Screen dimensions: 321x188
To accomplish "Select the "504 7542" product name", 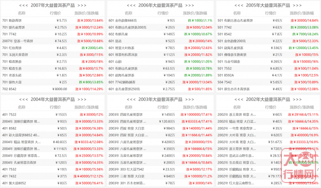I will point(225,82).
